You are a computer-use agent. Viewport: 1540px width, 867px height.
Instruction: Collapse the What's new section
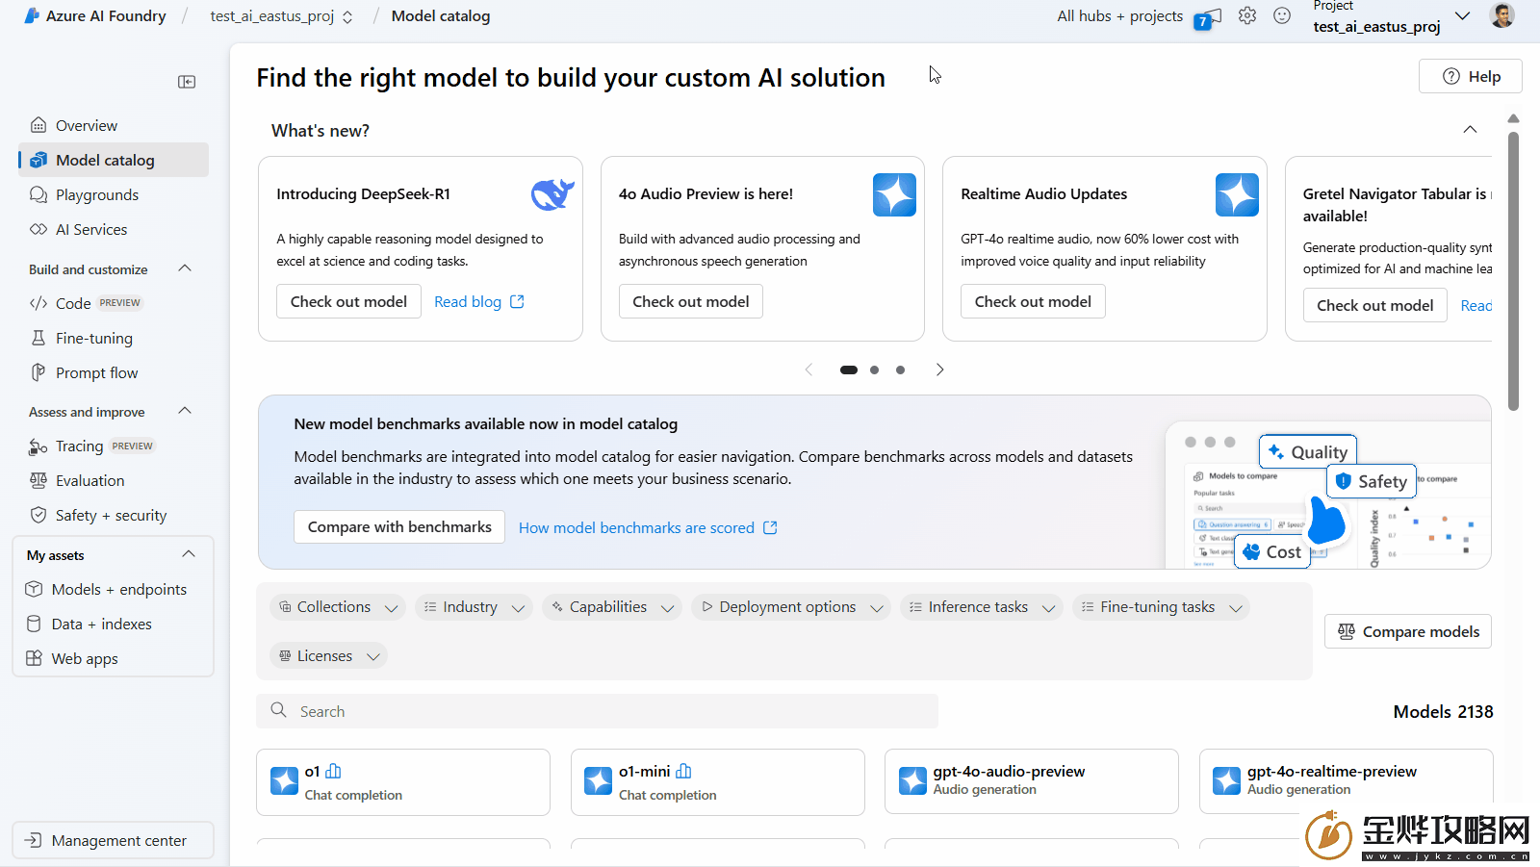[x=1470, y=130]
